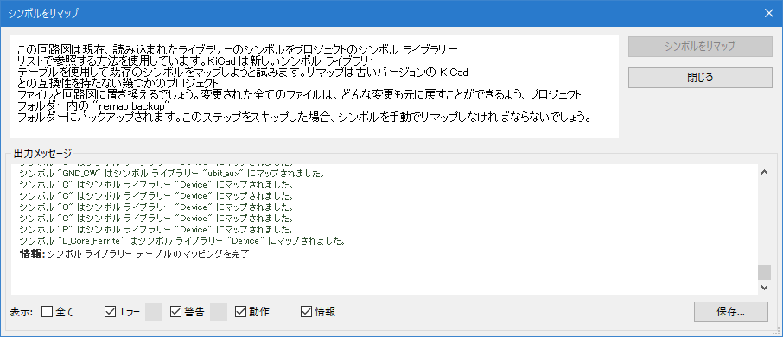Enable the 全て display checkbox
783x337 pixels.
(x=47, y=312)
